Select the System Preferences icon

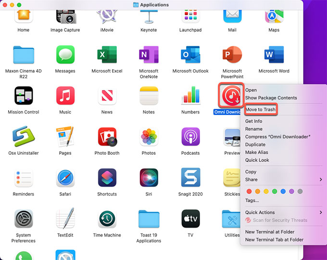pos(24,219)
